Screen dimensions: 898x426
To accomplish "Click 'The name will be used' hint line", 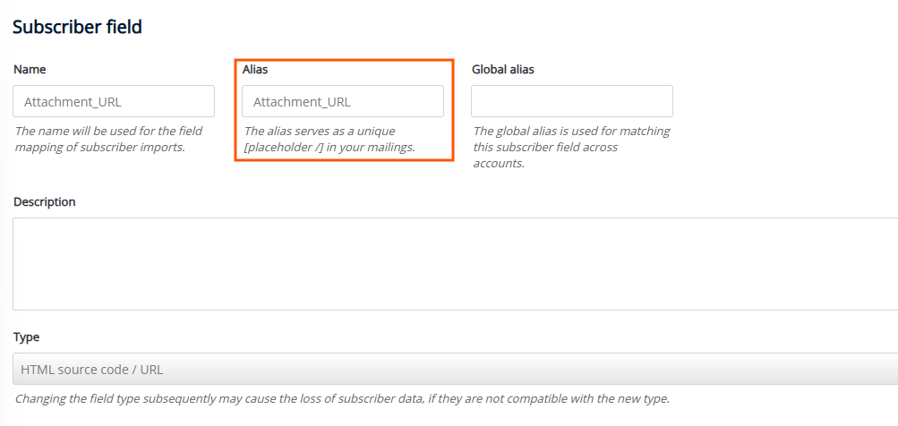I will 108,132.
